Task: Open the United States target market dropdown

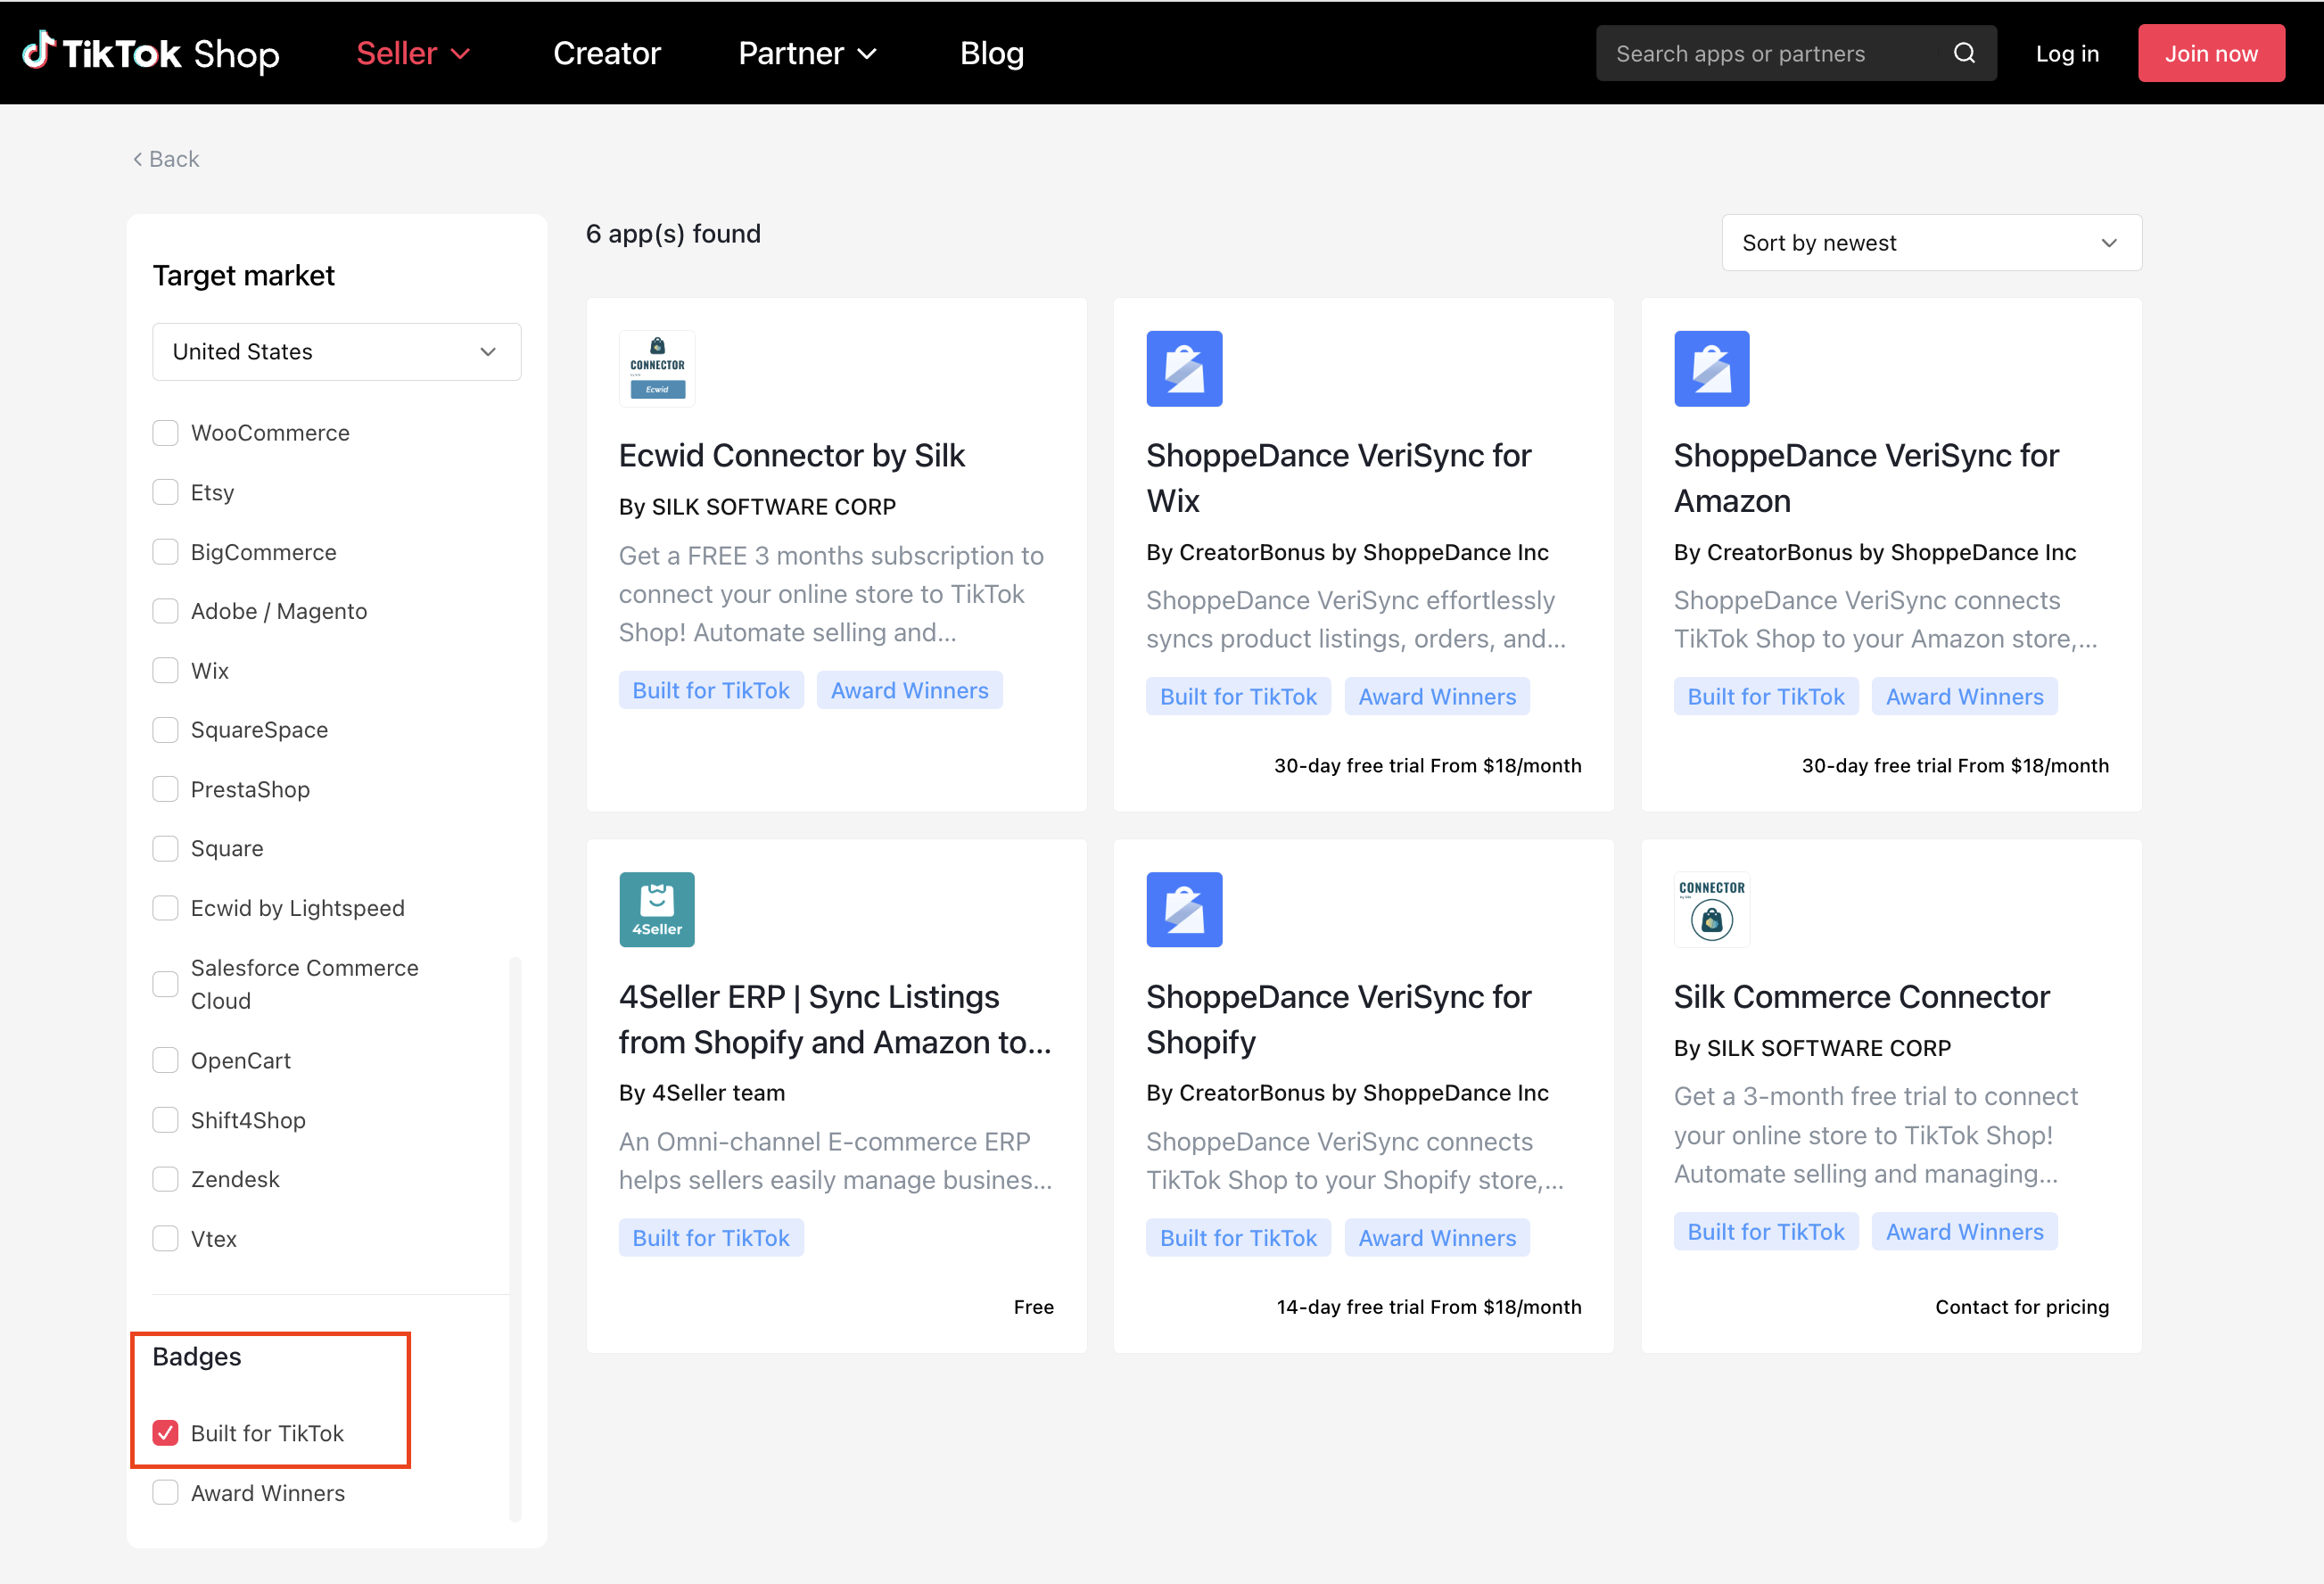Action: 336,352
